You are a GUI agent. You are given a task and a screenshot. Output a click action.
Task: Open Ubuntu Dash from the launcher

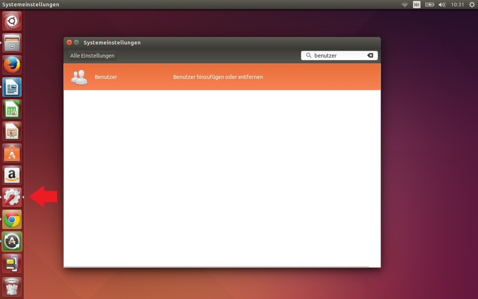tap(12, 21)
